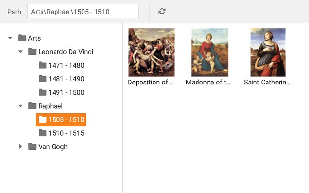Click the highlighted 1505 - 1510 folder icon

click(x=42, y=119)
